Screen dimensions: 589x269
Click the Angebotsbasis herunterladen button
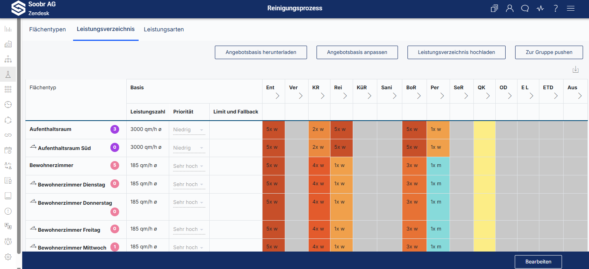click(x=261, y=52)
